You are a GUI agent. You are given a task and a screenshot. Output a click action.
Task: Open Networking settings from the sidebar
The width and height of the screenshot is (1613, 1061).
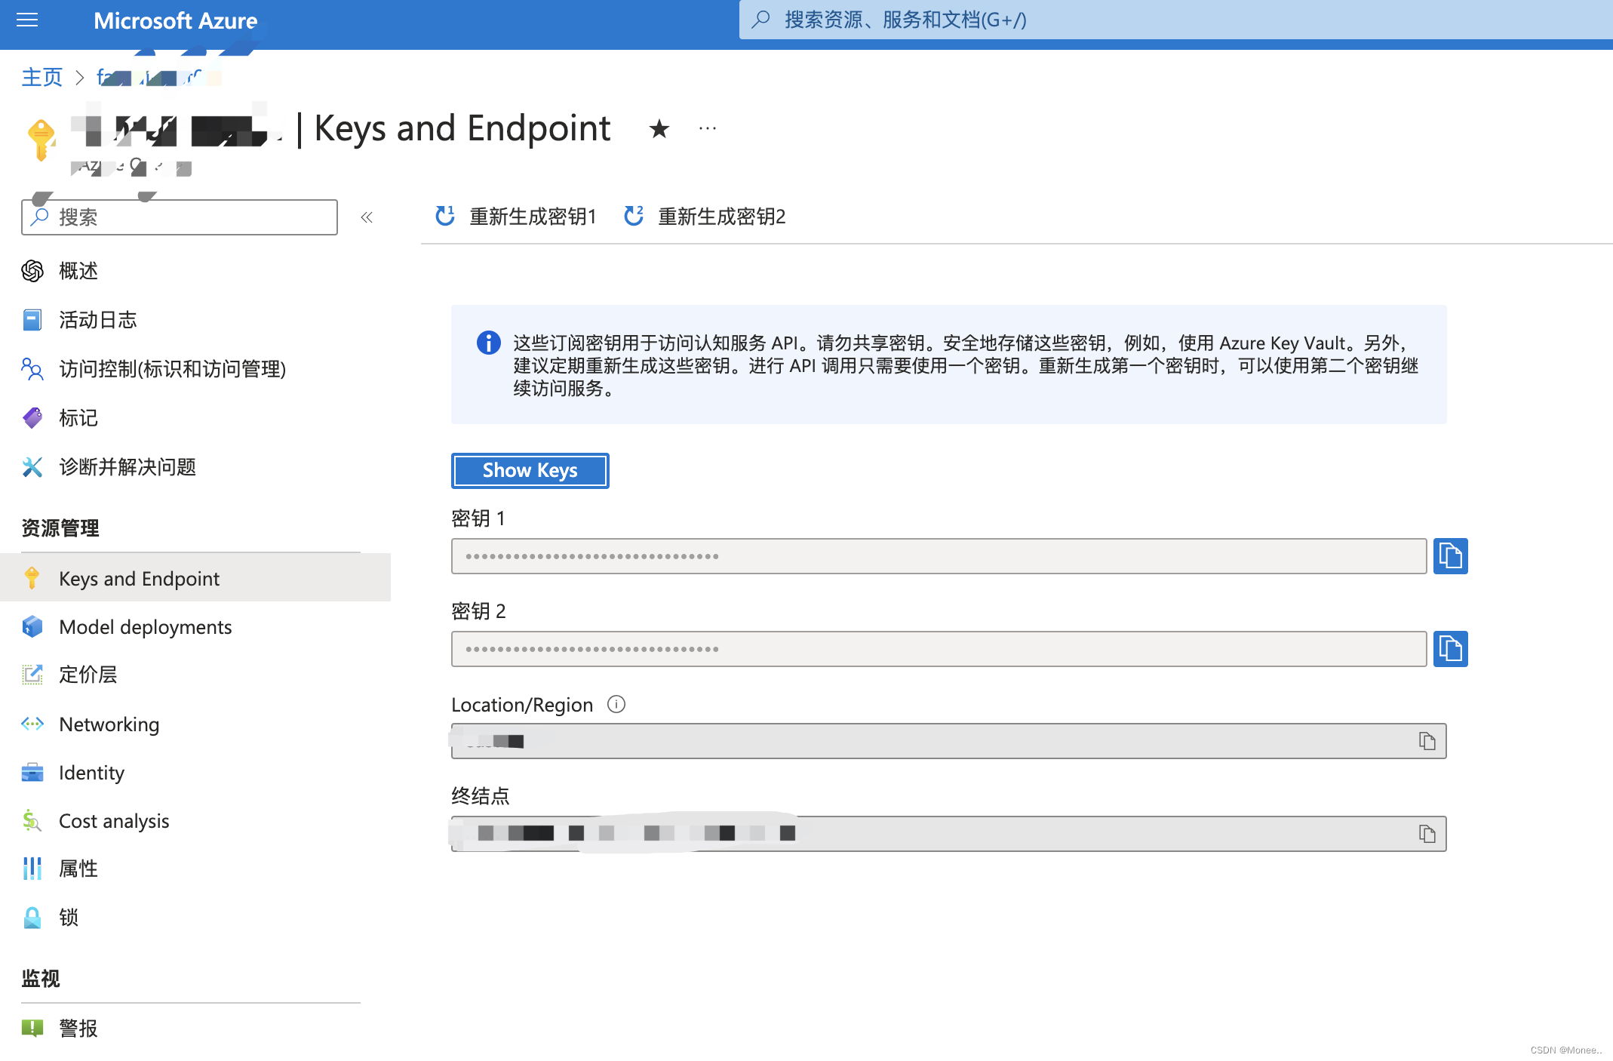[109, 724]
